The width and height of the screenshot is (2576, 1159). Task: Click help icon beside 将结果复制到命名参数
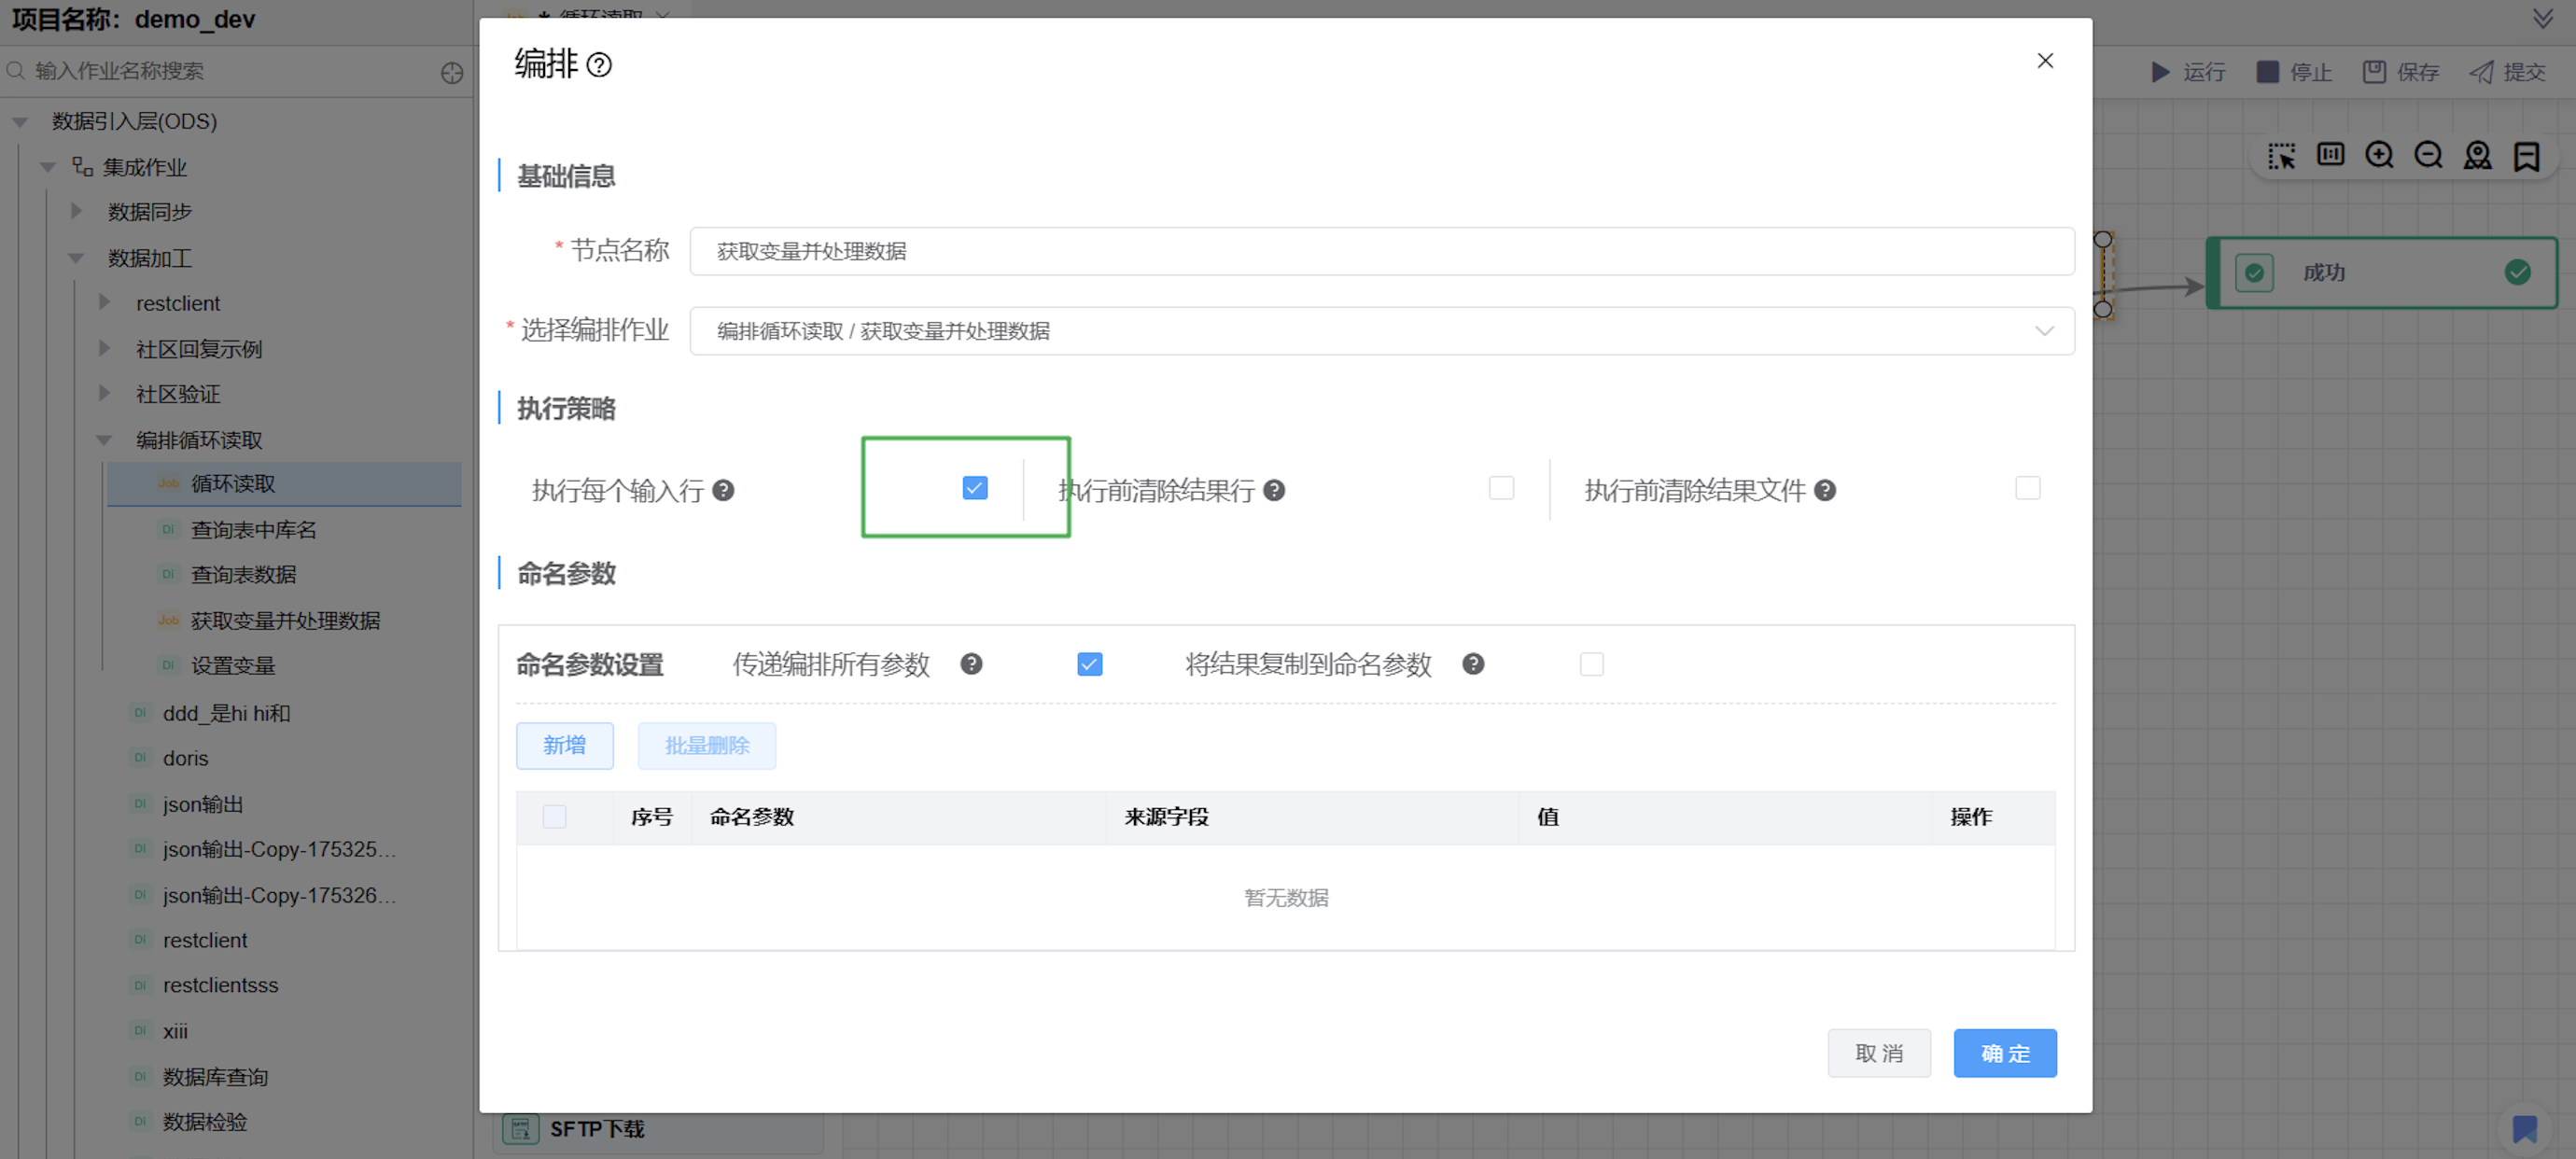(1472, 664)
